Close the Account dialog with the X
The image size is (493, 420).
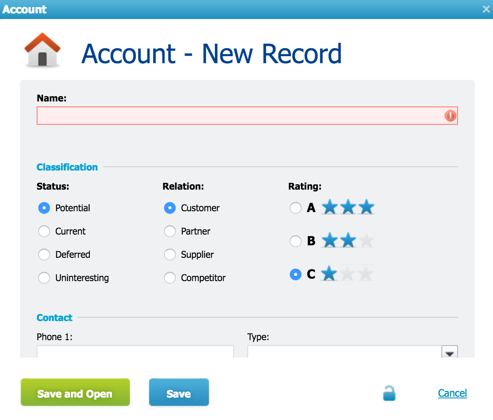pyautogui.click(x=486, y=10)
